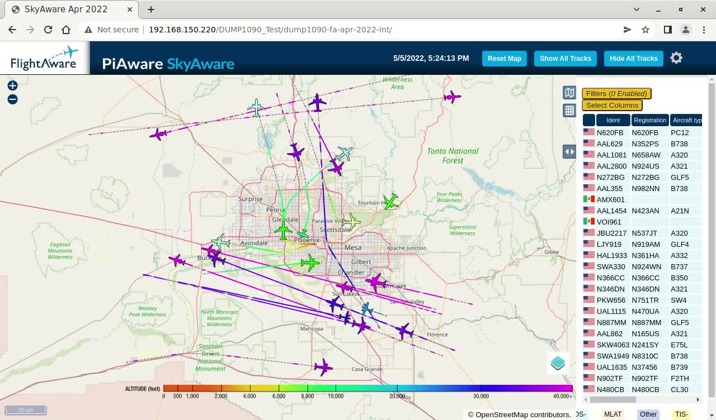Image resolution: width=716 pixels, height=420 pixels.
Task: Select green aircraft south of Phoenix
Action: pyautogui.click(x=309, y=262)
